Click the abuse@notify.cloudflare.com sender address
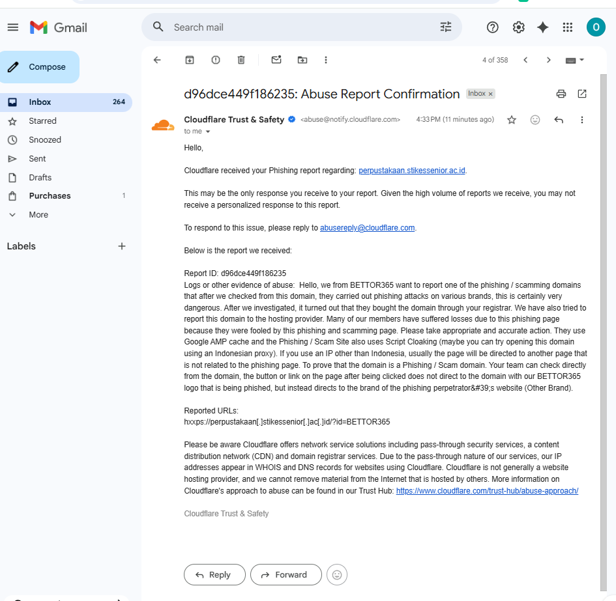616x601 pixels. 350,119
